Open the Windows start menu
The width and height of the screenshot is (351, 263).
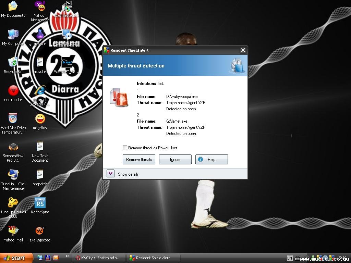pos(16,258)
